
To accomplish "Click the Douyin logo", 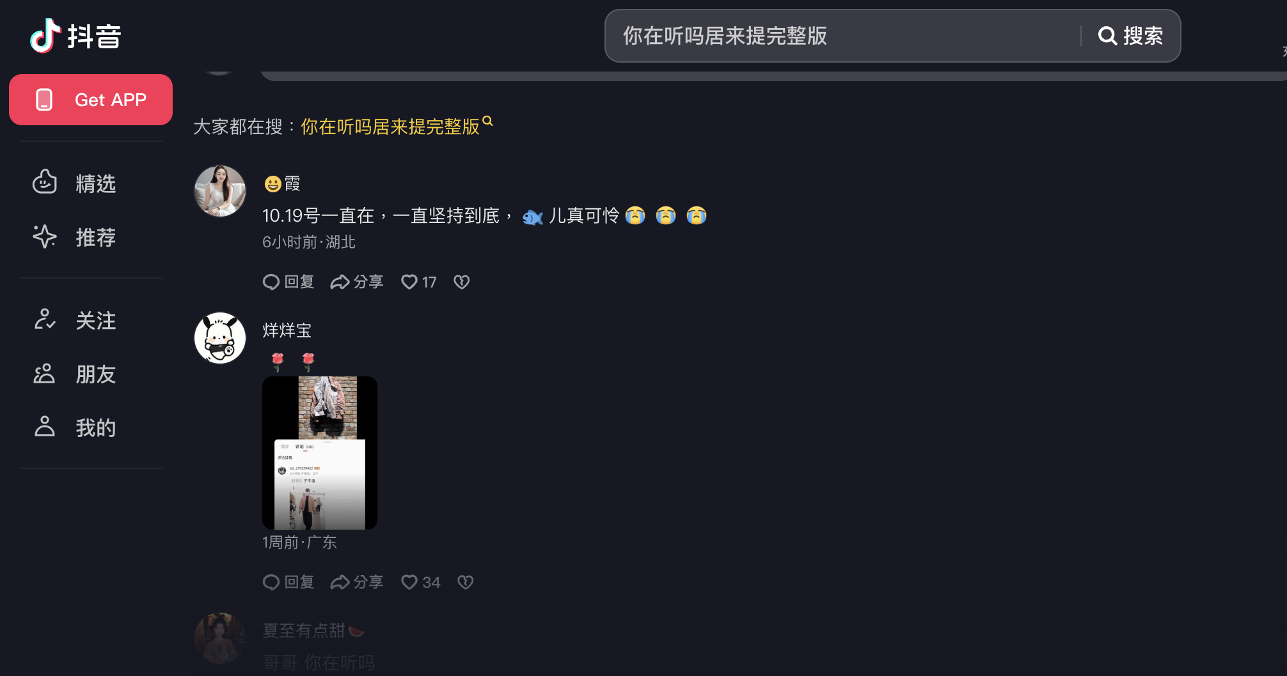I will pyautogui.click(x=75, y=36).
